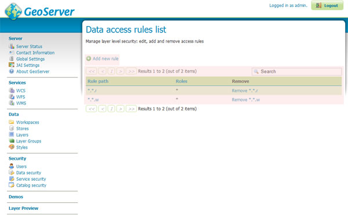The image size is (348, 215).
Task: Open the Stores link
Action: tap(23, 128)
